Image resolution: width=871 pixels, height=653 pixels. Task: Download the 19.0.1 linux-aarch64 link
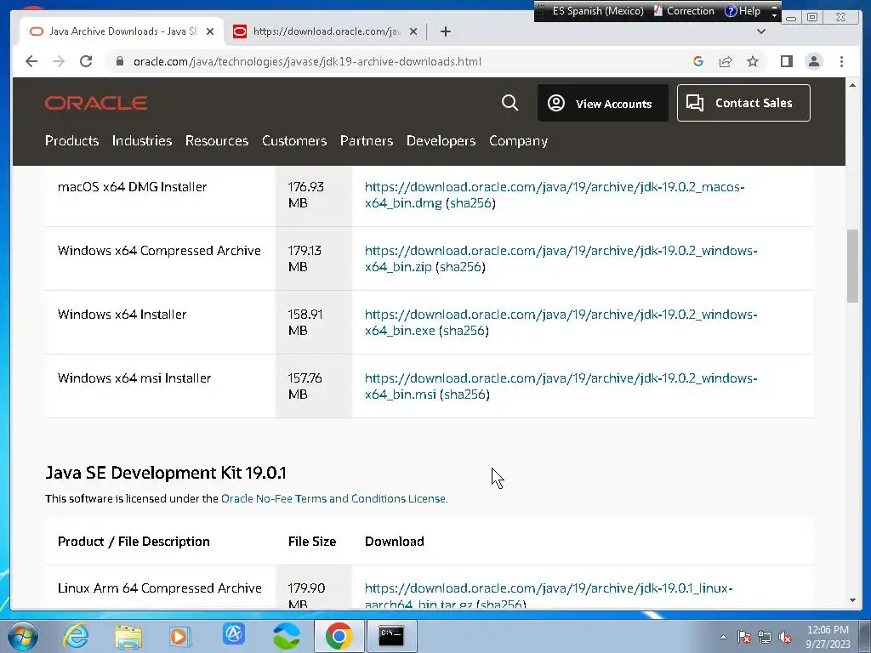[549, 596]
